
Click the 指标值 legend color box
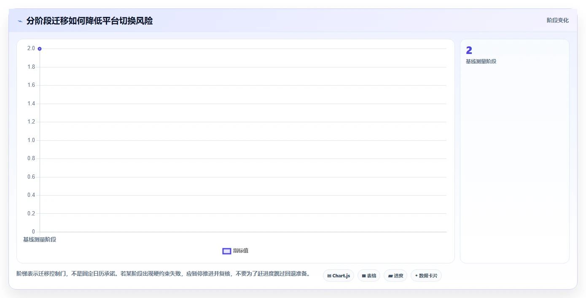pyautogui.click(x=227, y=251)
